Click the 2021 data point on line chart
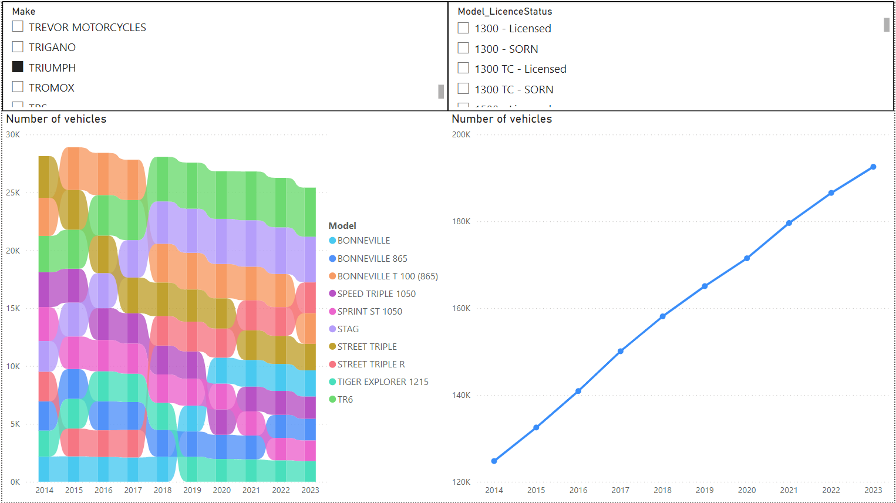 point(789,223)
